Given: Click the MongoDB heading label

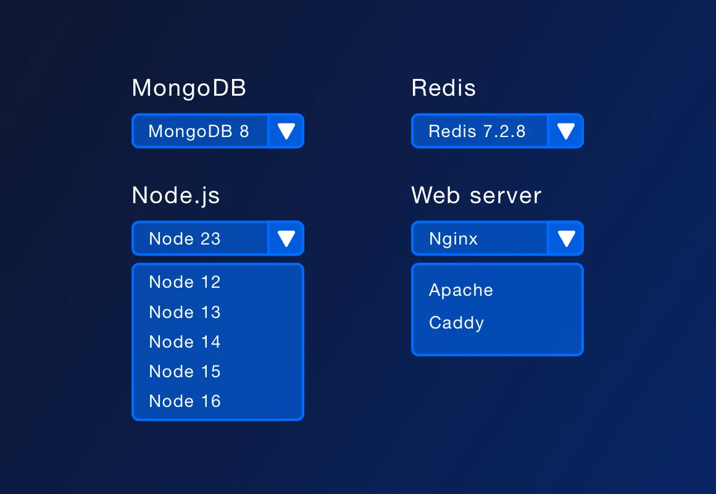Looking at the screenshot, I should 189,88.
